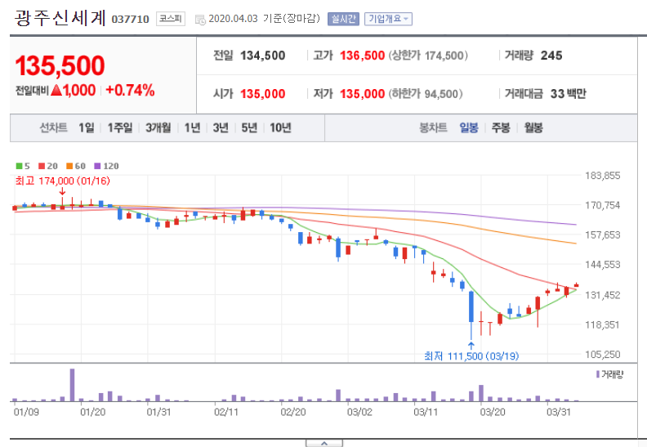Image resolution: width=647 pixels, height=447 pixels.
Task: Select the 1주일 line chart tab
Action: click(120, 128)
